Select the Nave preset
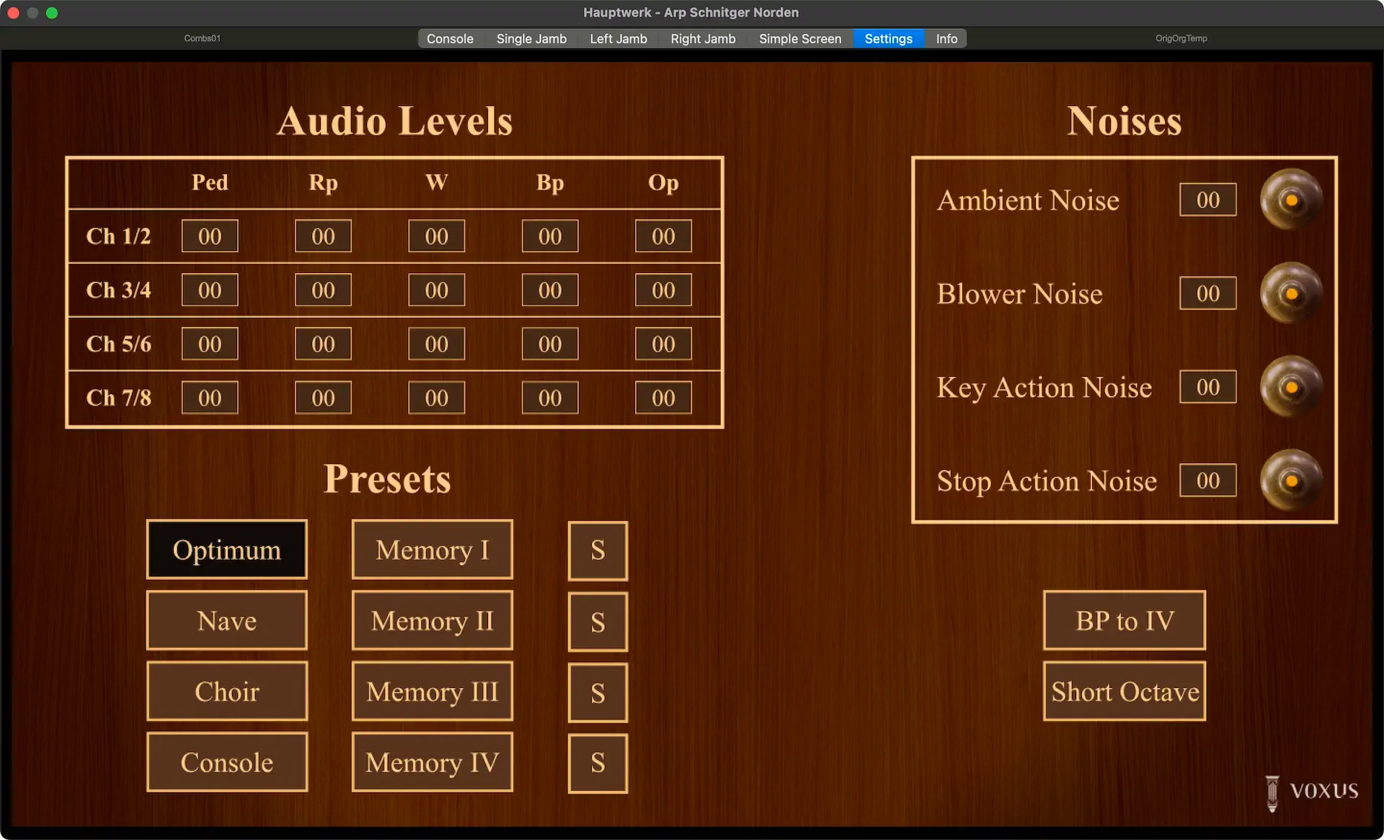 226,621
